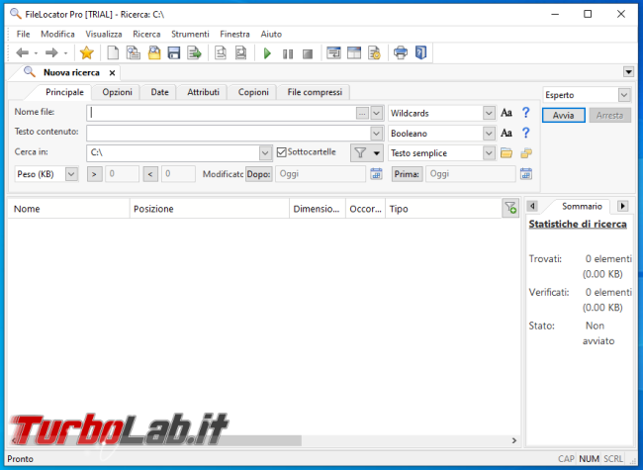Close the Nuova ricerca tab
Image resolution: width=643 pixels, height=470 pixels.
112,72
